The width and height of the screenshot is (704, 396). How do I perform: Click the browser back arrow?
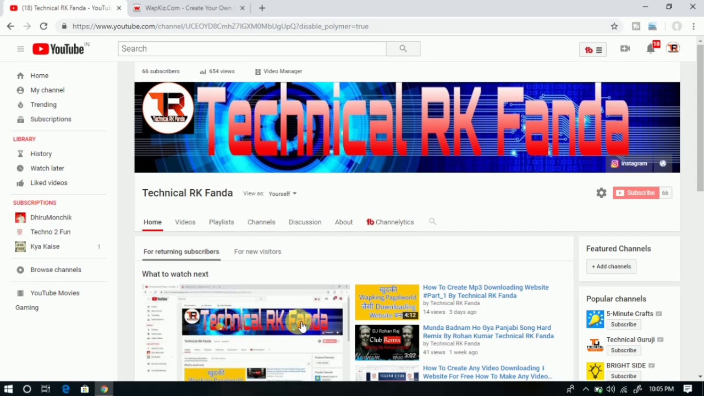(x=10, y=26)
